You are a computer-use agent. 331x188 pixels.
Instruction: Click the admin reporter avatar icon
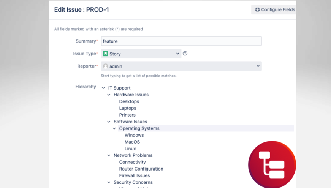[106, 66]
